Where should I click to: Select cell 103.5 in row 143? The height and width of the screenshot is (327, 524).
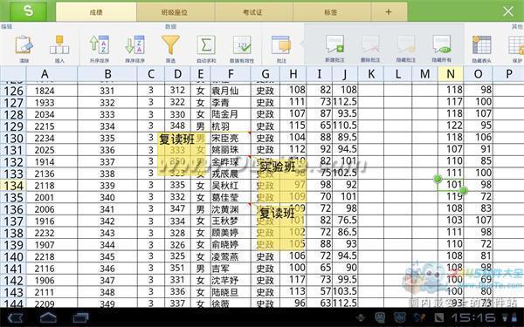tap(345, 291)
